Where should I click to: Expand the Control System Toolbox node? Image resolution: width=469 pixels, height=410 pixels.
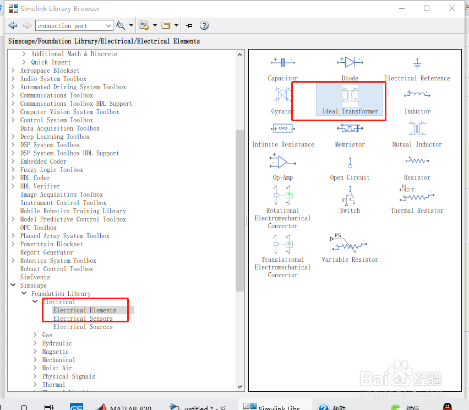click(13, 120)
